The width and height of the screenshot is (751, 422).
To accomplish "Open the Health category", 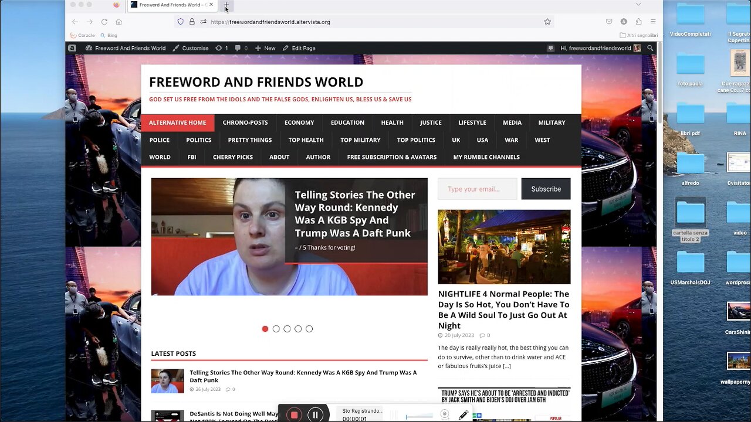I will coord(392,122).
